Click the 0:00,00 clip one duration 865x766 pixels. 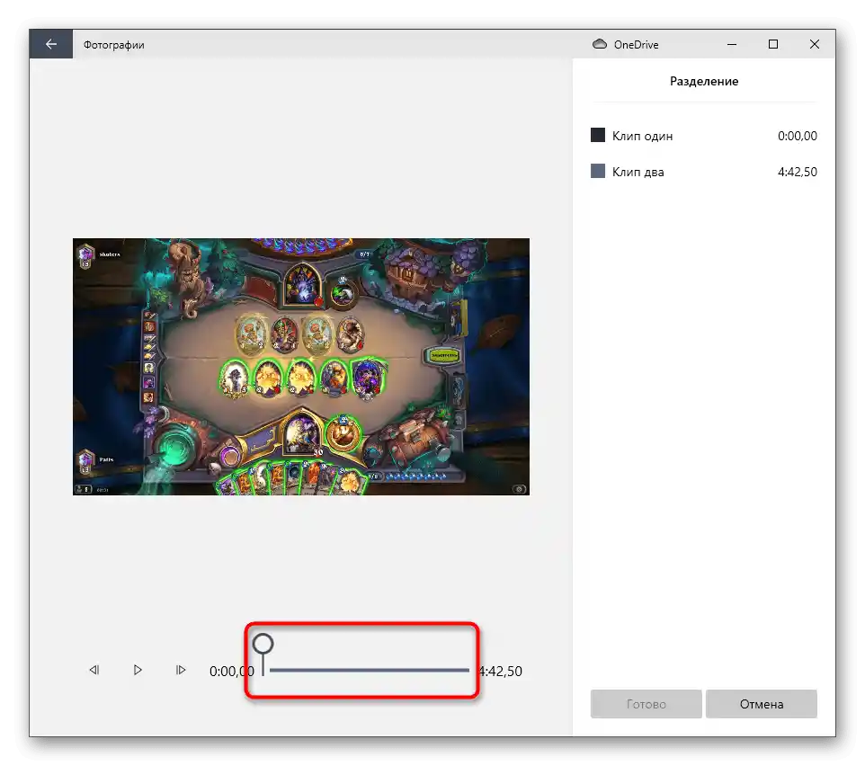tap(798, 137)
